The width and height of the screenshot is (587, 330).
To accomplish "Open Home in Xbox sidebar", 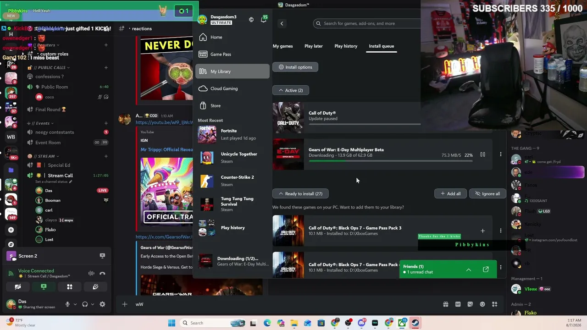I will click(233, 37).
